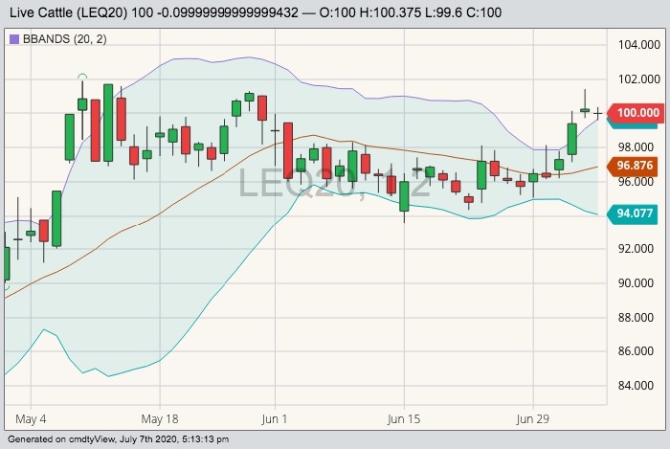Click the 92.000 price axis label
The height and width of the screenshot is (449, 670).
click(x=636, y=249)
